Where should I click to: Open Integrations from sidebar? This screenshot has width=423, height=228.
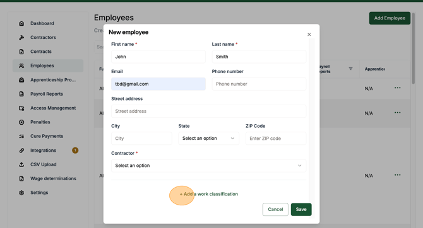tap(48, 150)
